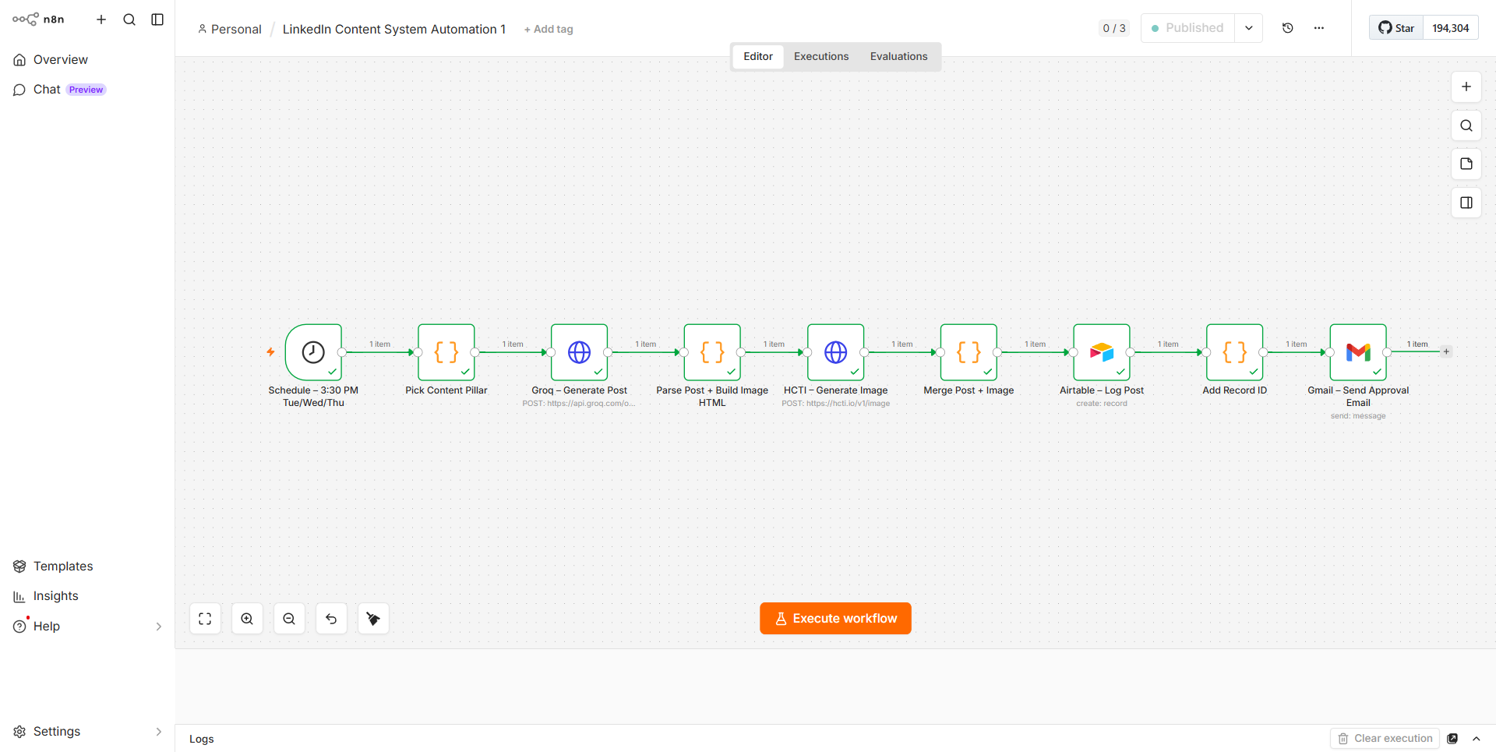Image resolution: width=1496 pixels, height=752 pixels.
Task: Fit workflow to view
Action: click(x=205, y=619)
